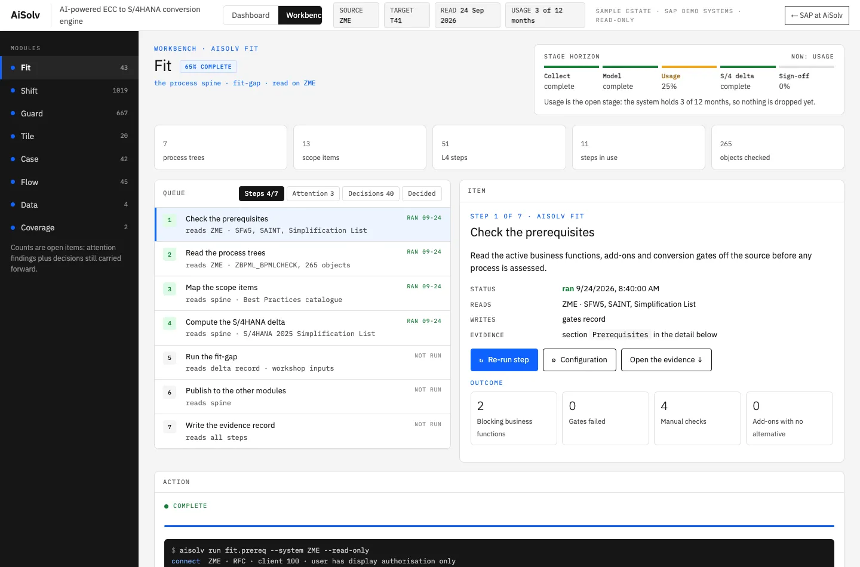Click the "13 scope items" stat card
Screen dimensions: 860x567
tap(360, 147)
